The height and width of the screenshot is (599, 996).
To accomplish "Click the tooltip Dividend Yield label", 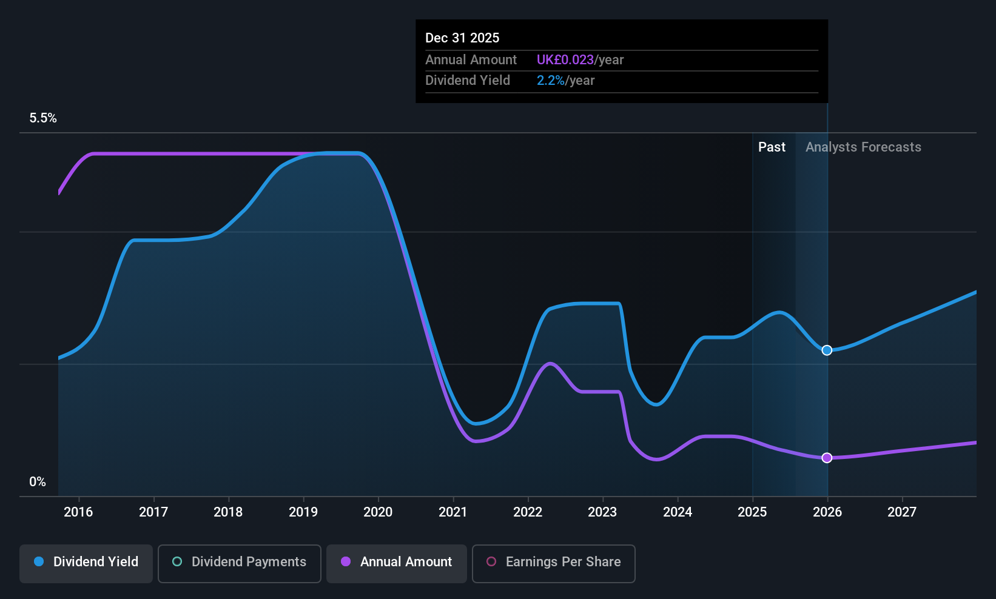I will click(x=468, y=81).
